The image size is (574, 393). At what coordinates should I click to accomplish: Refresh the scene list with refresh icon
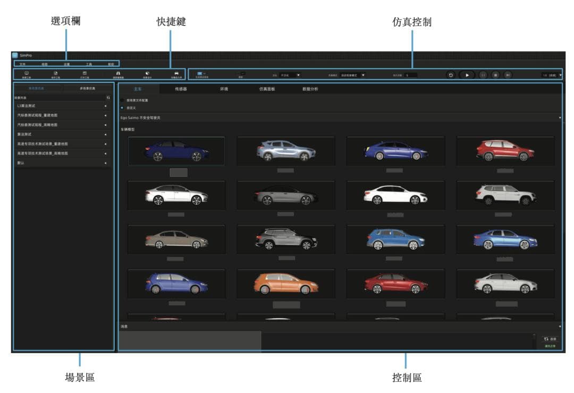click(108, 98)
